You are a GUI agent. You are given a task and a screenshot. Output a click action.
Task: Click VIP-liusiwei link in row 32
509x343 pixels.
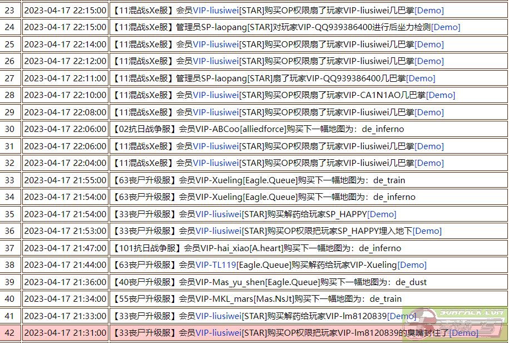tap(216, 163)
